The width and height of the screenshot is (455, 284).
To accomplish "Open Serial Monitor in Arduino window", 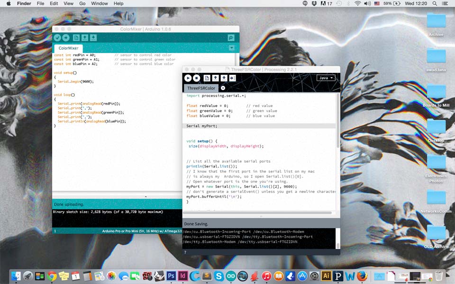I will click(231, 38).
